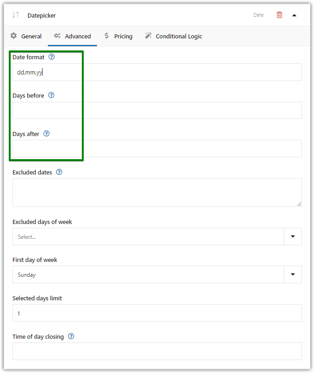Open the Excluded dates help icon
Image resolution: width=314 pixels, height=373 pixels.
[x=59, y=172]
